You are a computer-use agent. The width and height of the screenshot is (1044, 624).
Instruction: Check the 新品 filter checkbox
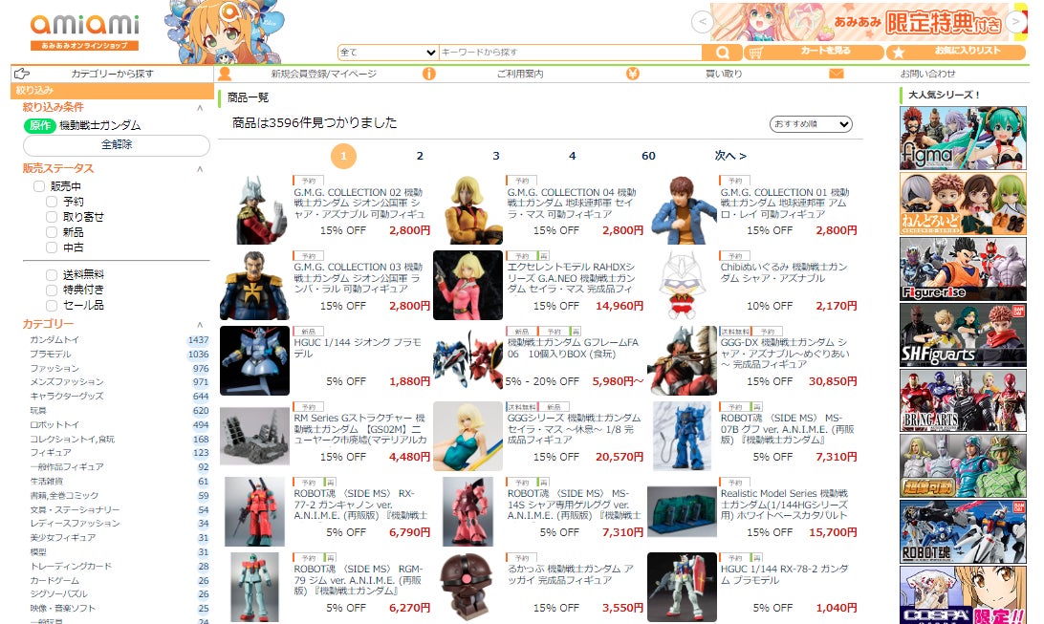pos(52,231)
